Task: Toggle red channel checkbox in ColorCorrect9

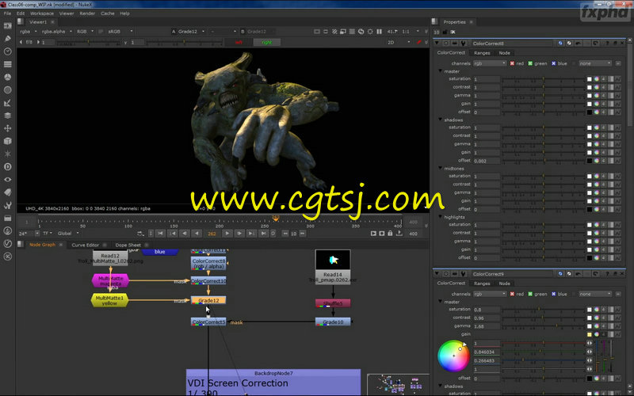Action: (x=512, y=294)
